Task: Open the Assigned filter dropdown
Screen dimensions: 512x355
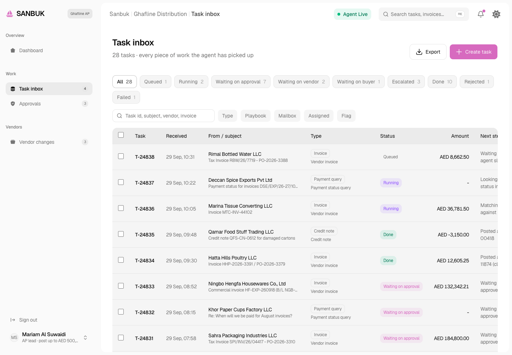Action: (x=319, y=116)
